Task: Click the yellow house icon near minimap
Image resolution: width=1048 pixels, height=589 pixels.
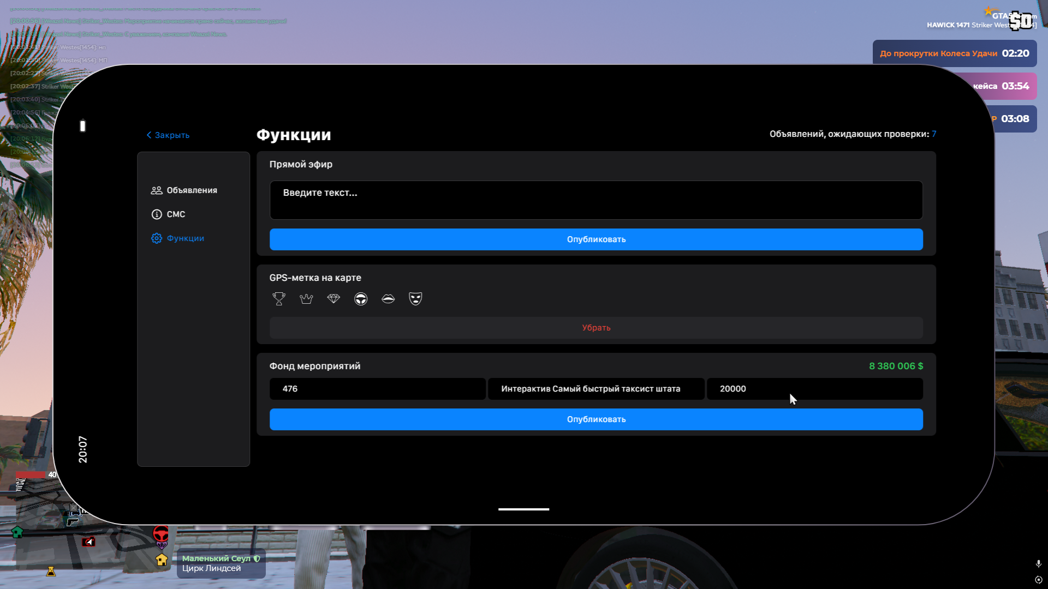Action: coord(162,560)
